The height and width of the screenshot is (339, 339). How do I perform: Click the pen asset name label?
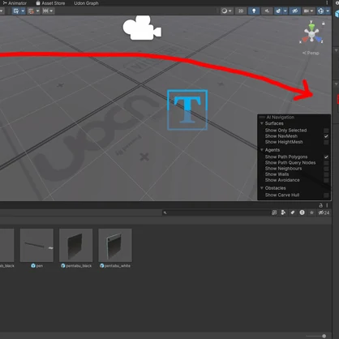point(40,266)
